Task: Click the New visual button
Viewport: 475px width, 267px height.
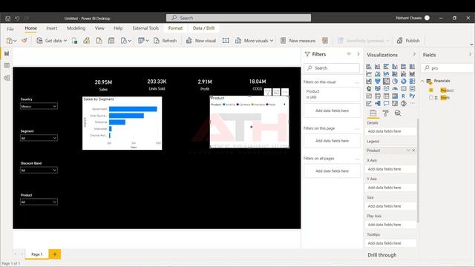Action: pyautogui.click(x=201, y=41)
